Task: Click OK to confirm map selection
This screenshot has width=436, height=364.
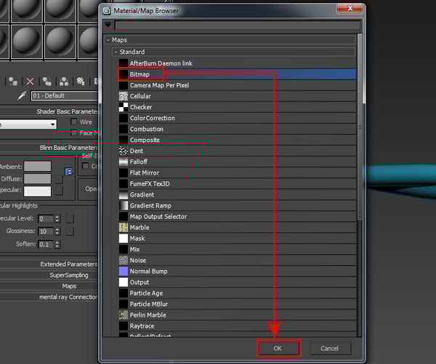Action: (278, 348)
